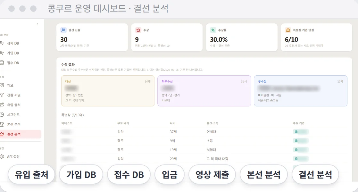Click the 특별상 (6/10명) table heading
This screenshot has width=358, height=192.
click(x=72, y=115)
